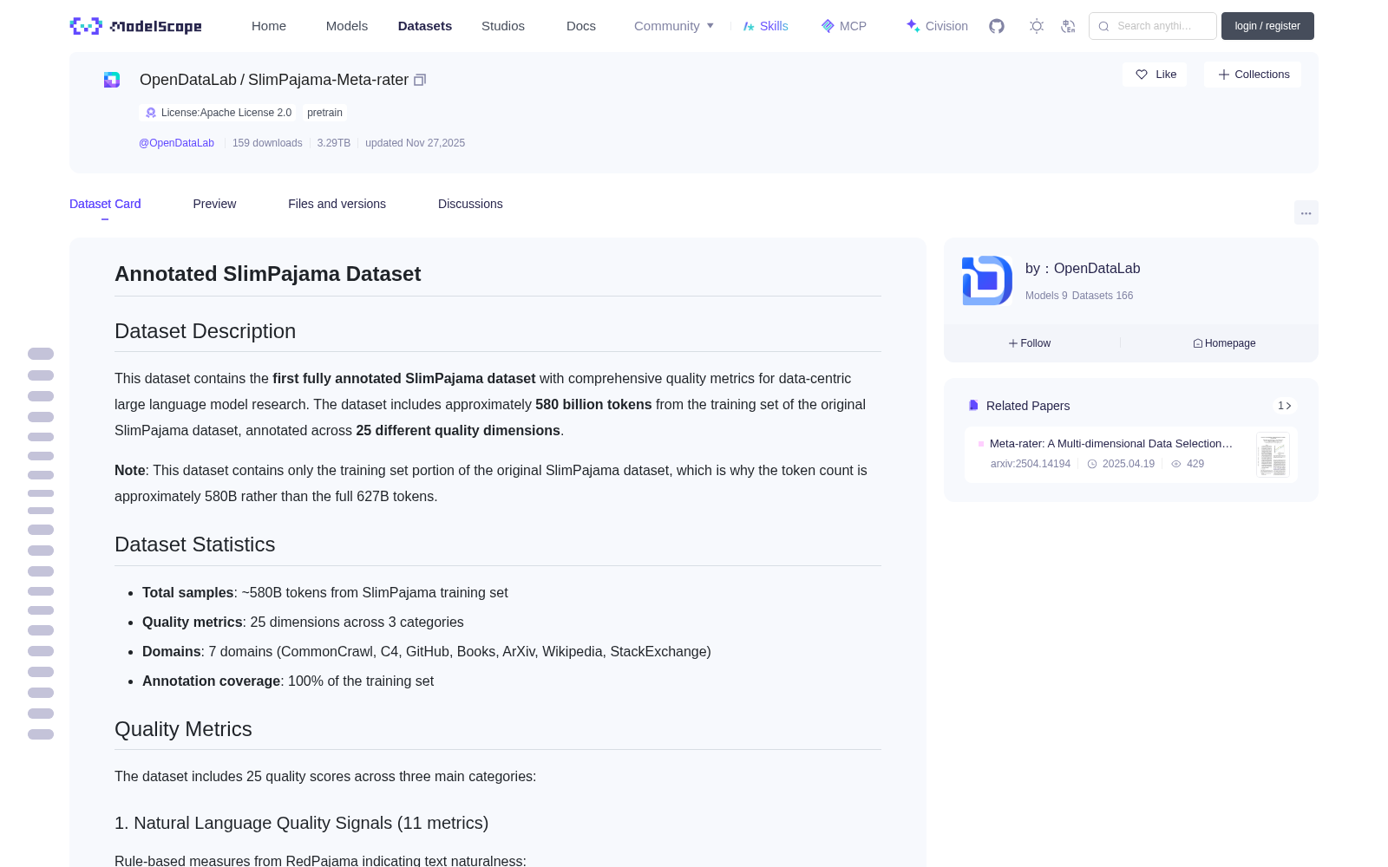Image resolution: width=1388 pixels, height=867 pixels.
Task: Expand the Related Papers list arrow
Action: point(1285,406)
